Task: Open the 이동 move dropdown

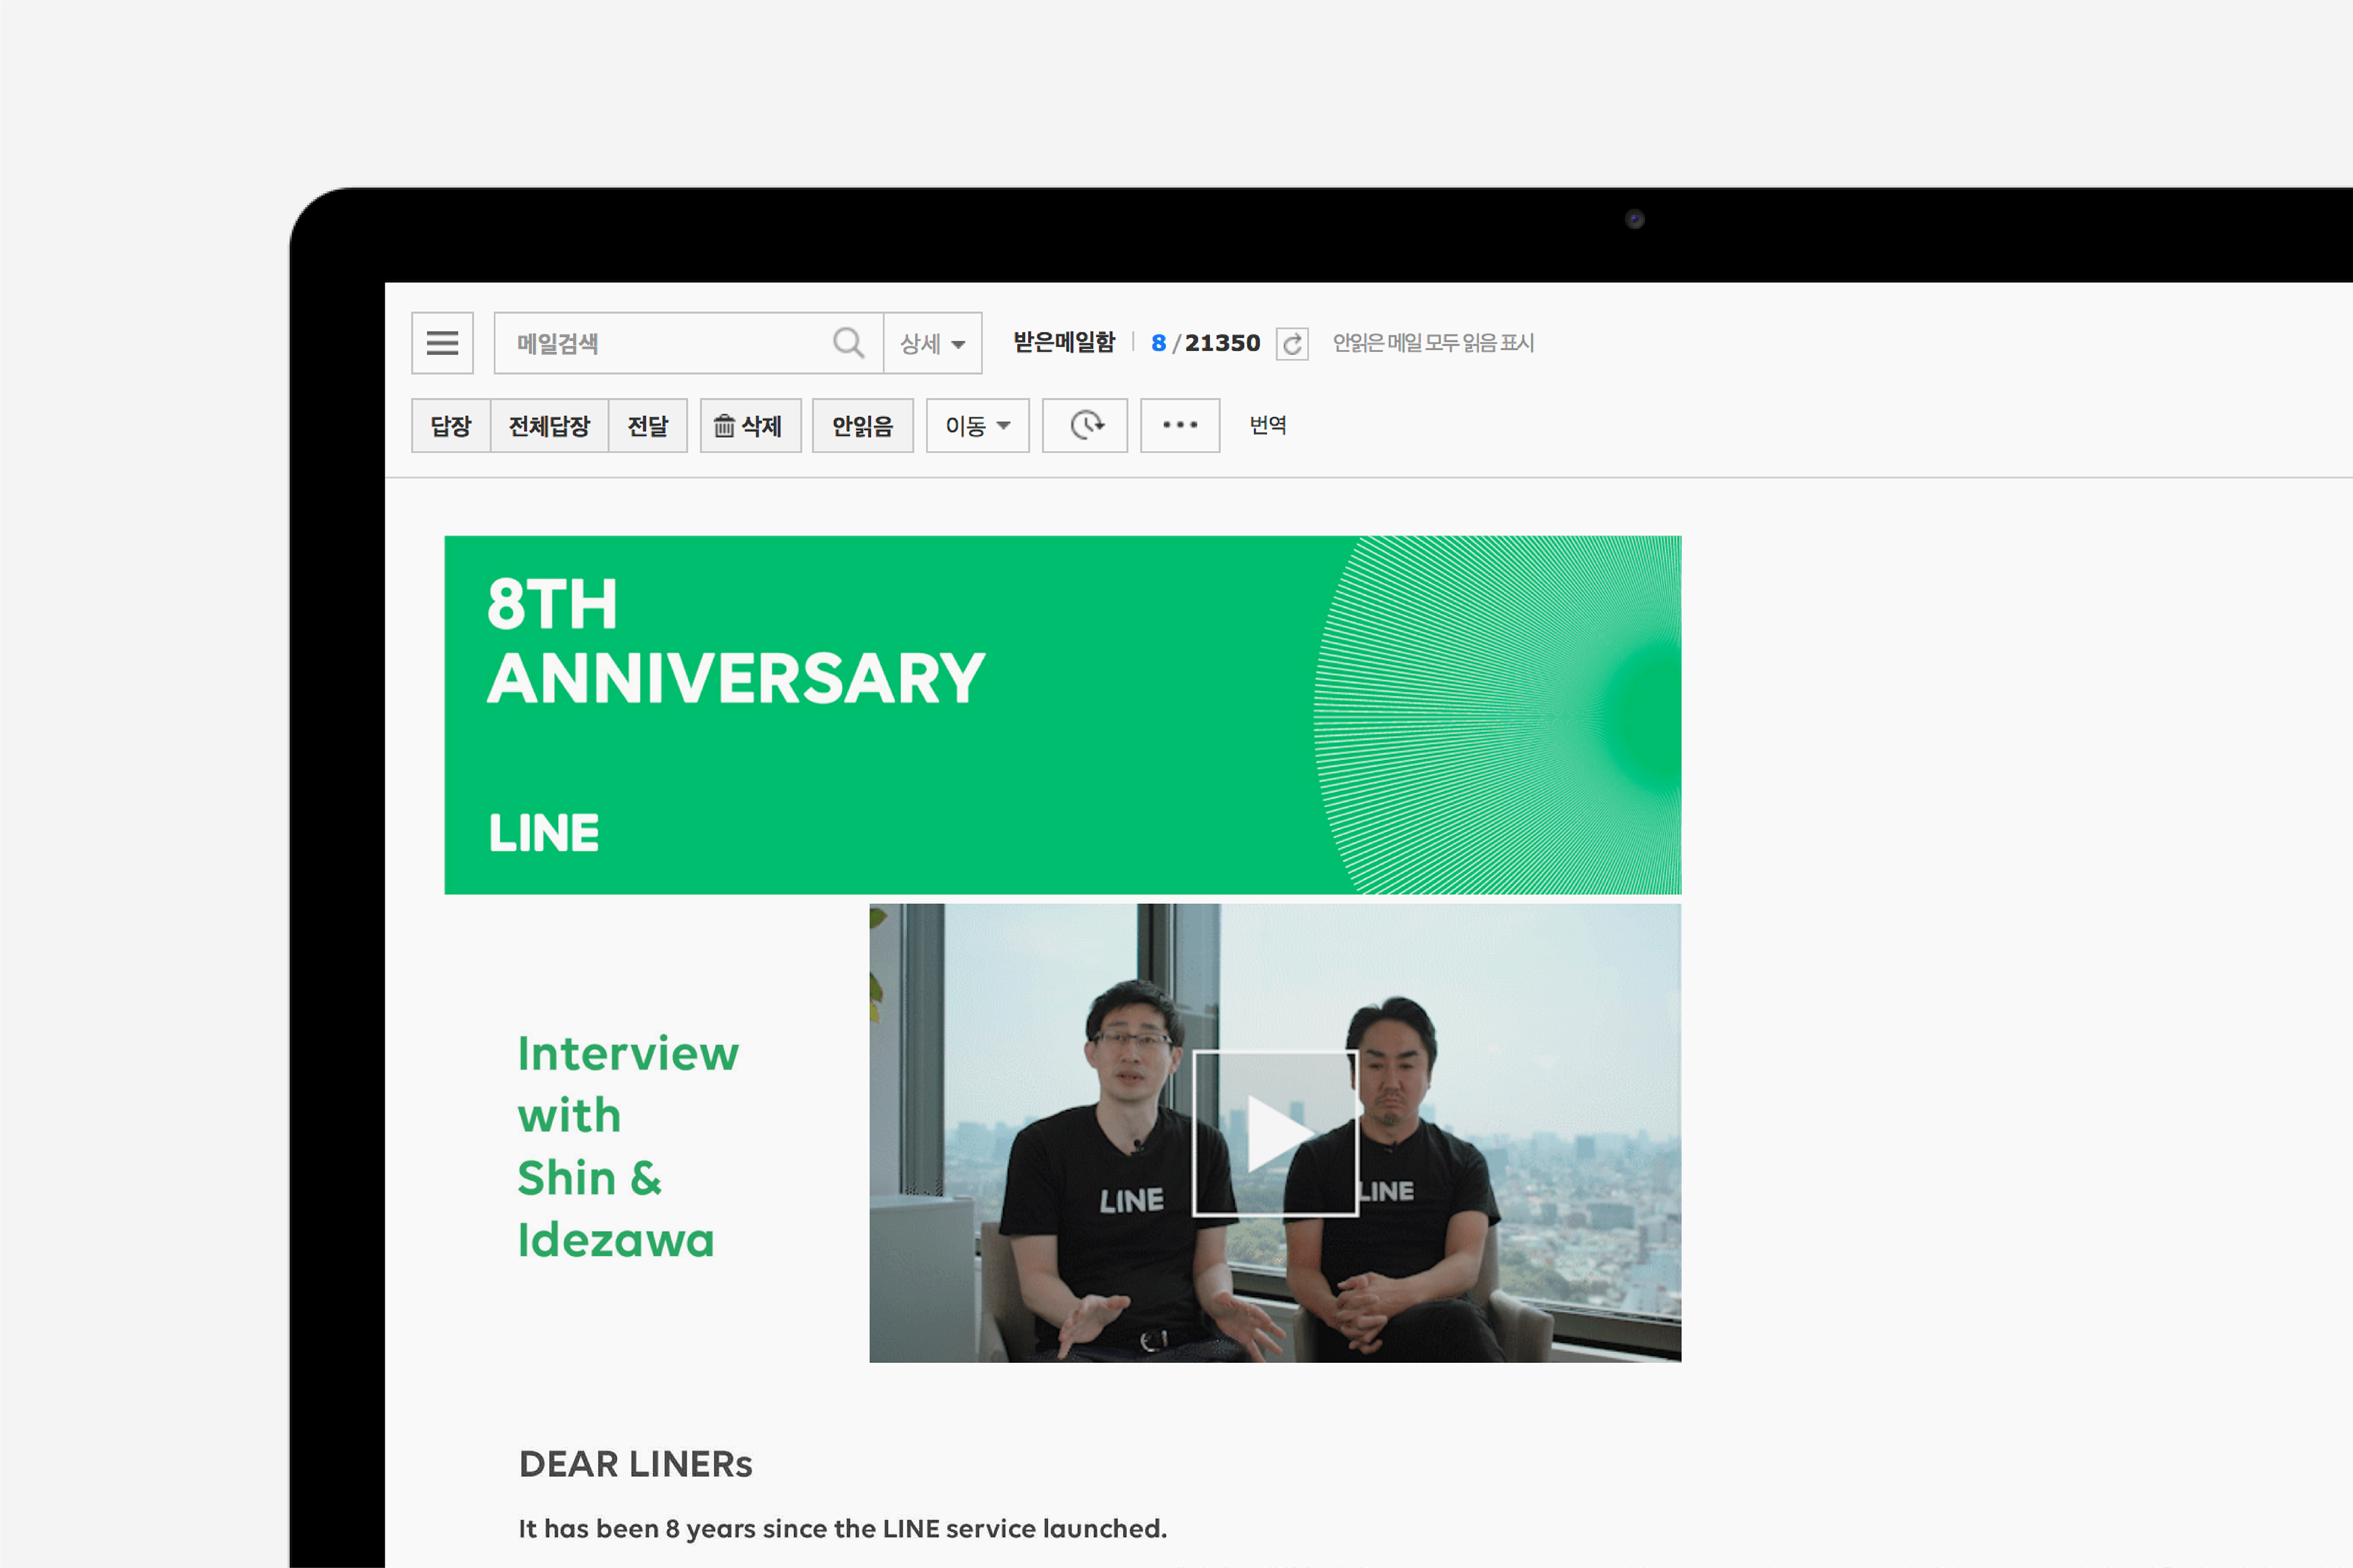Action: tap(976, 426)
